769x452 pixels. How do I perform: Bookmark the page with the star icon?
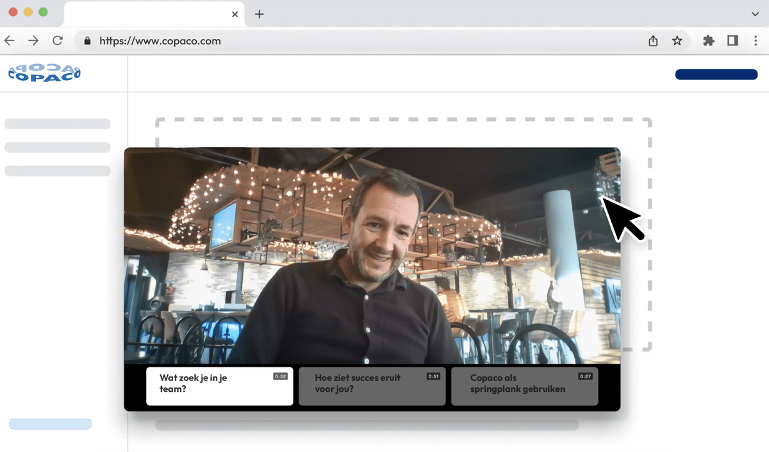tap(677, 41)
